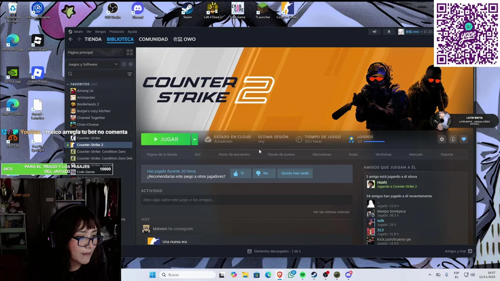
Task: Open the Juegos y Software filter dropdown
Action: [93, 64]
